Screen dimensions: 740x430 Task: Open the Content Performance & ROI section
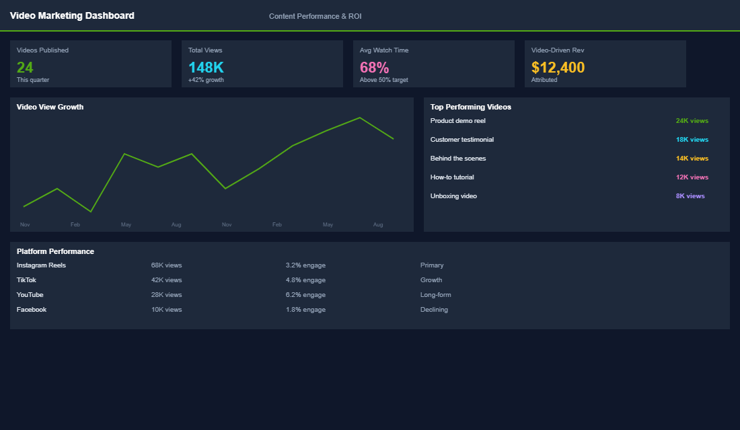point(315,15)
